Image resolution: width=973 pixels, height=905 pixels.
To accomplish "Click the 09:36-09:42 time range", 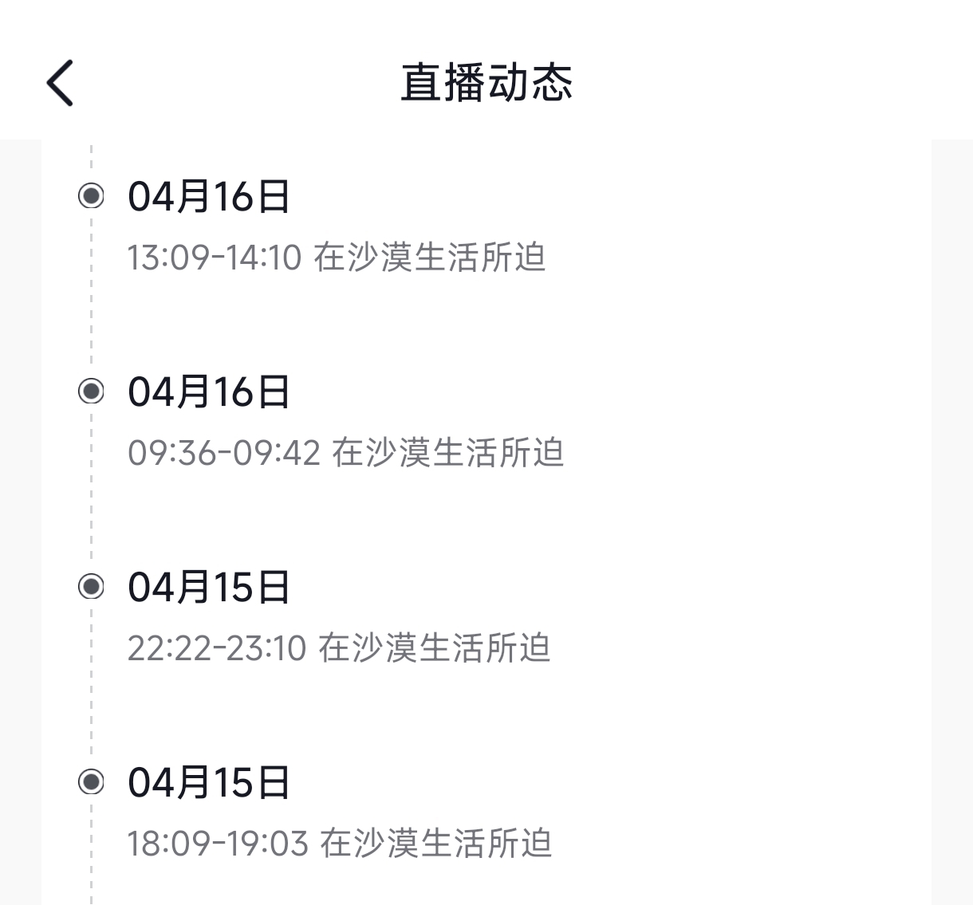I will 224,453.
